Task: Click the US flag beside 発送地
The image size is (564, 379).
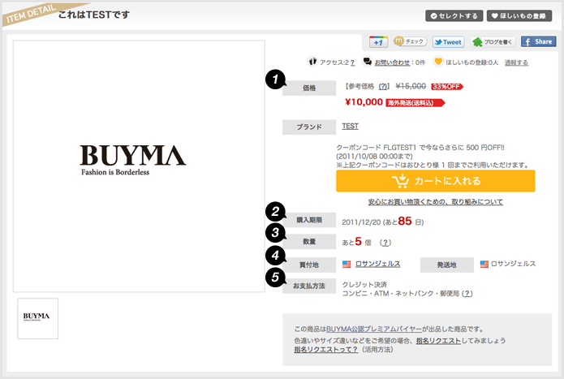Action: pyautogui.click(x=484, y=265)
